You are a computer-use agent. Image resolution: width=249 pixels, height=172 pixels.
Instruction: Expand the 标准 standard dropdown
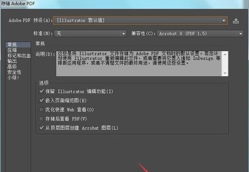tap(90, 34)
